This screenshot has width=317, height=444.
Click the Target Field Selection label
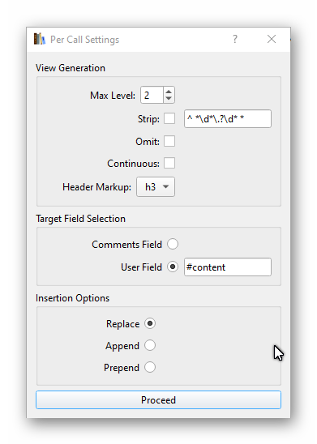point(80,219)
